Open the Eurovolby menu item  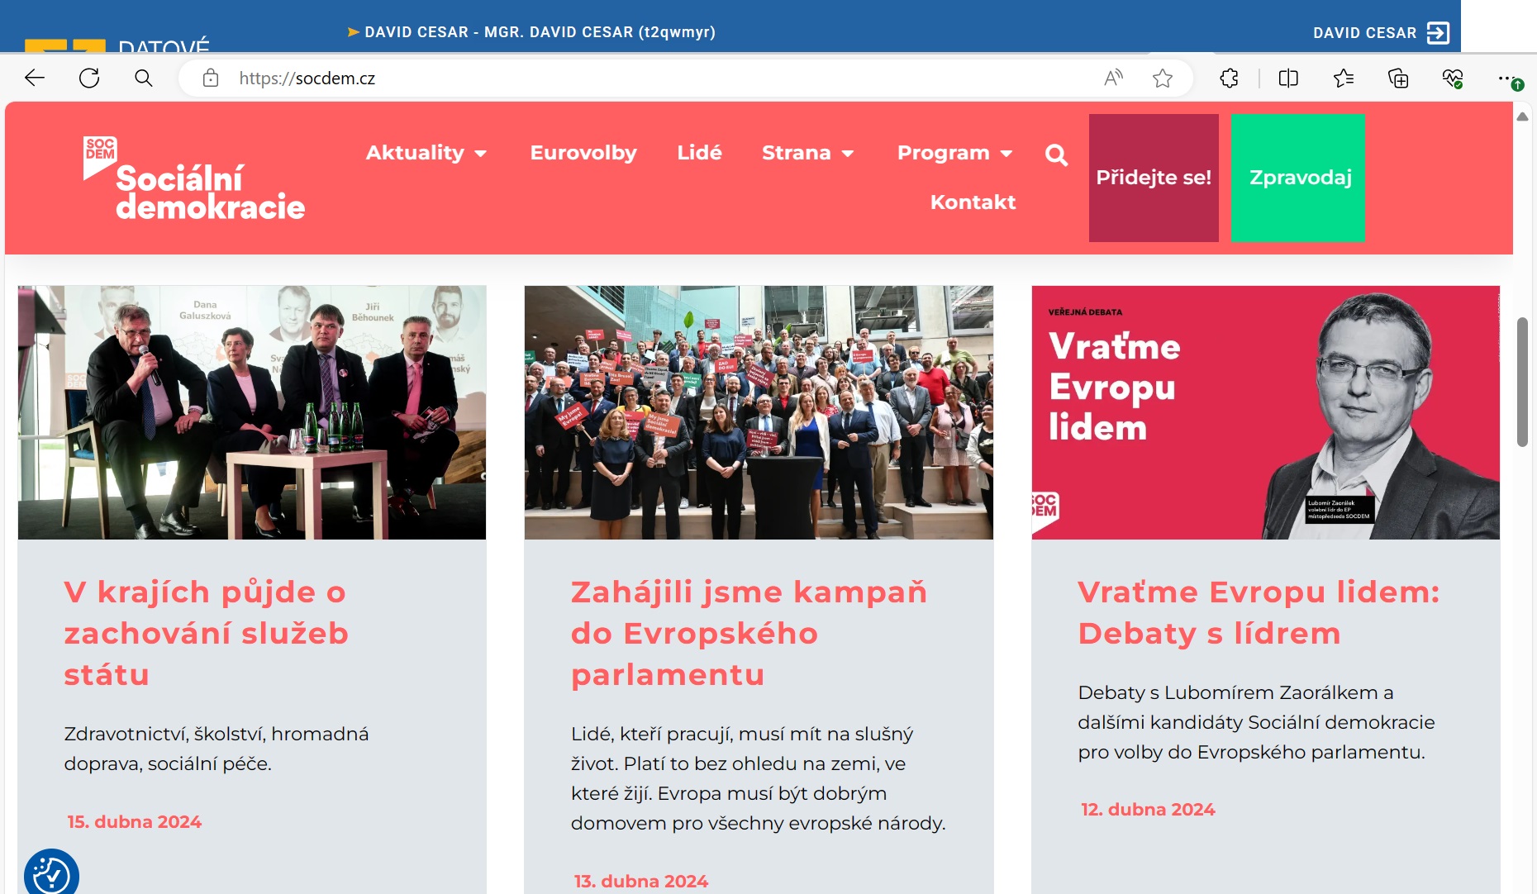click(x=583, y=153)
